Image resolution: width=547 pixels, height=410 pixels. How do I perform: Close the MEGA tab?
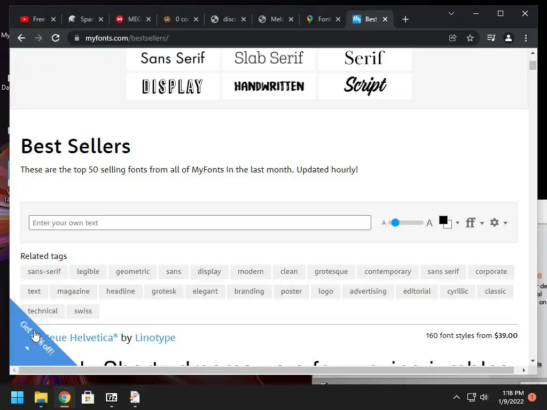[149, 19]
